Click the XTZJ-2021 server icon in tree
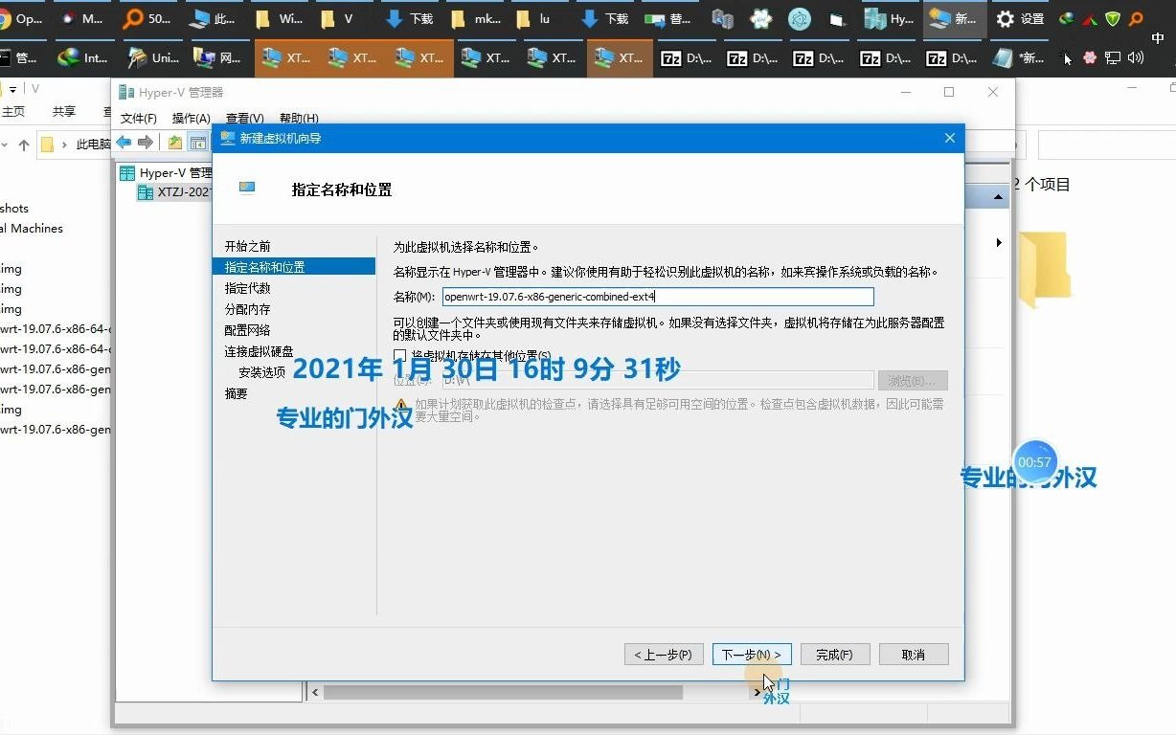Viewport: 1176px width, 735px height. coord(146,192)
